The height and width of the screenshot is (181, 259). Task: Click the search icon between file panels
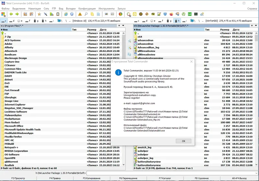click(x=129, y=41)
